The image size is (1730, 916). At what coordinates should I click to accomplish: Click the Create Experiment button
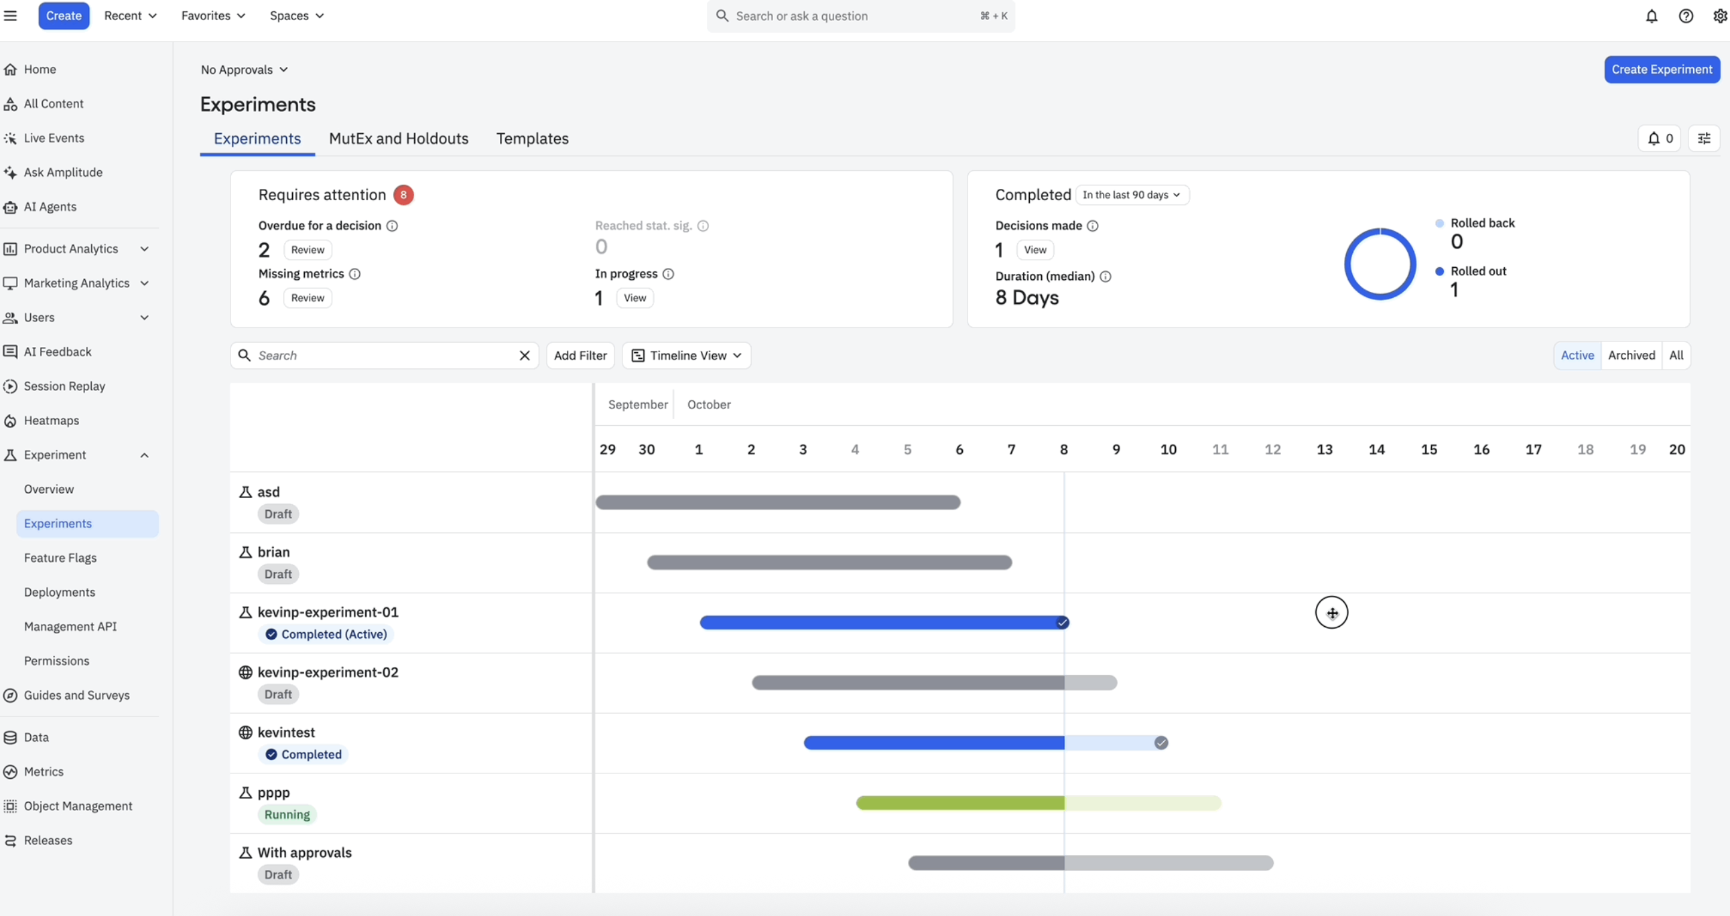(1662, 69)
